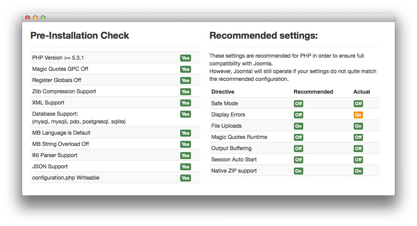Click the Yes badge for XML Support

click(x=185, y=103)
